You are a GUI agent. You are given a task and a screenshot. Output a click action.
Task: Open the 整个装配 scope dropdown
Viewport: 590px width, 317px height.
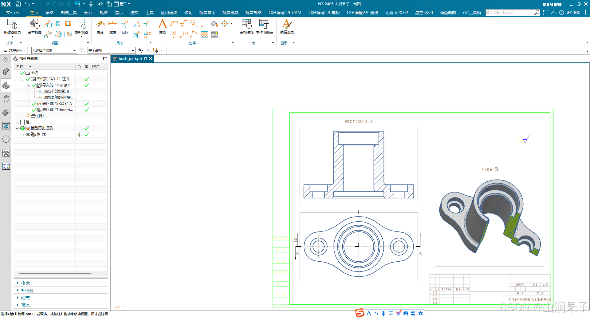pyautogui.click(x=112, y=50)
